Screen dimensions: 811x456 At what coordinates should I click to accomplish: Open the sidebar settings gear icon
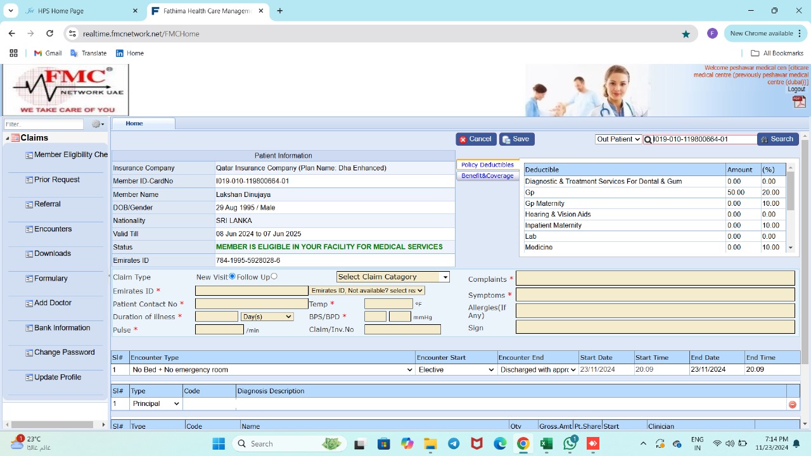pos(97,124)
